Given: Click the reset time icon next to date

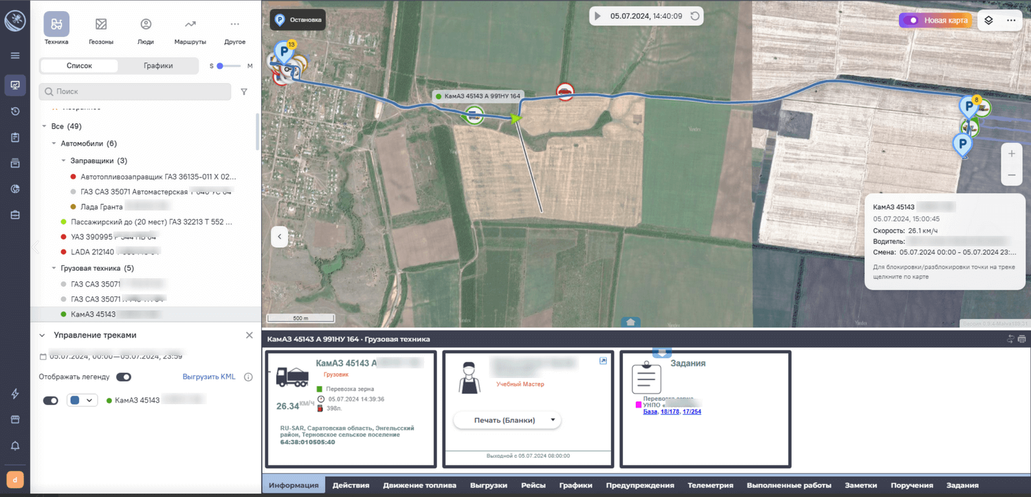Looking at the screenshot, I should [695, 16].
